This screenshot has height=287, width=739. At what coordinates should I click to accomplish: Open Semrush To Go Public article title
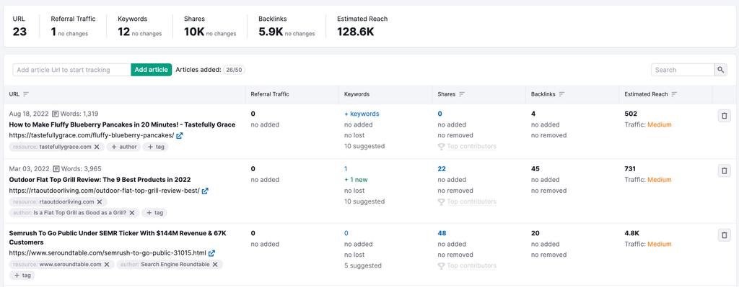[x=118, y=237]
